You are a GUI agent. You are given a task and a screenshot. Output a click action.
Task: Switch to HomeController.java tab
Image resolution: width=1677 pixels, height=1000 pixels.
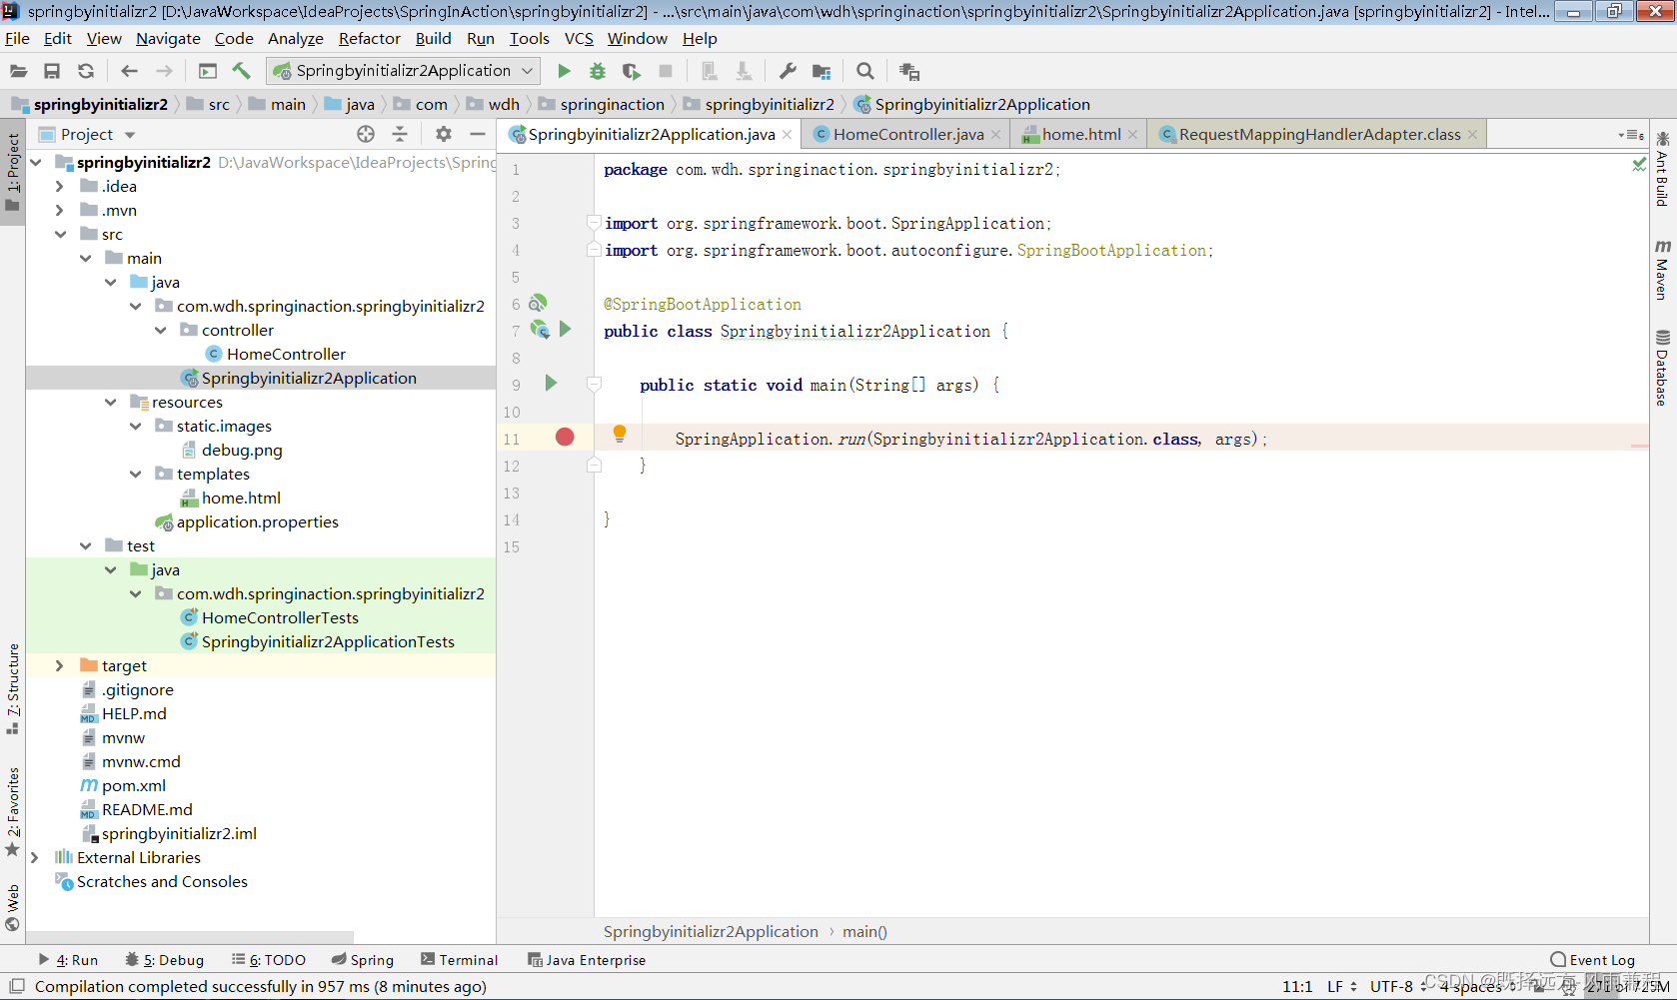(x=907, y=134)
